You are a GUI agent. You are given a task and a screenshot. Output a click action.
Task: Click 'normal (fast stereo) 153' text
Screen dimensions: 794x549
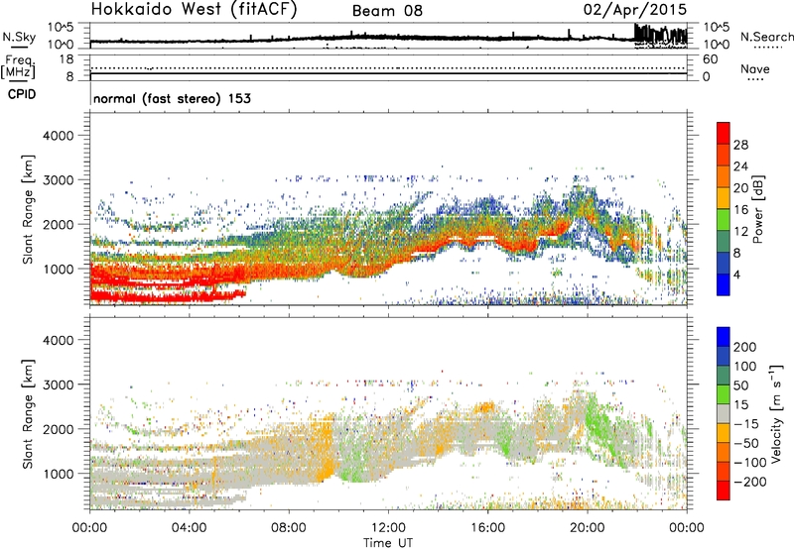(172, 98)
